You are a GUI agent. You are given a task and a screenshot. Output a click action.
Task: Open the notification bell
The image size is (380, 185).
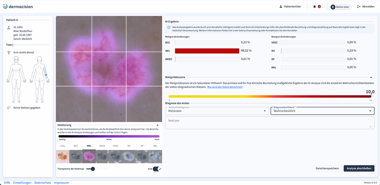(314, 7)
